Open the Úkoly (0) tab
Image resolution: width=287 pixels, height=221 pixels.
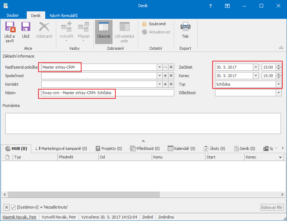click(214, 149)
